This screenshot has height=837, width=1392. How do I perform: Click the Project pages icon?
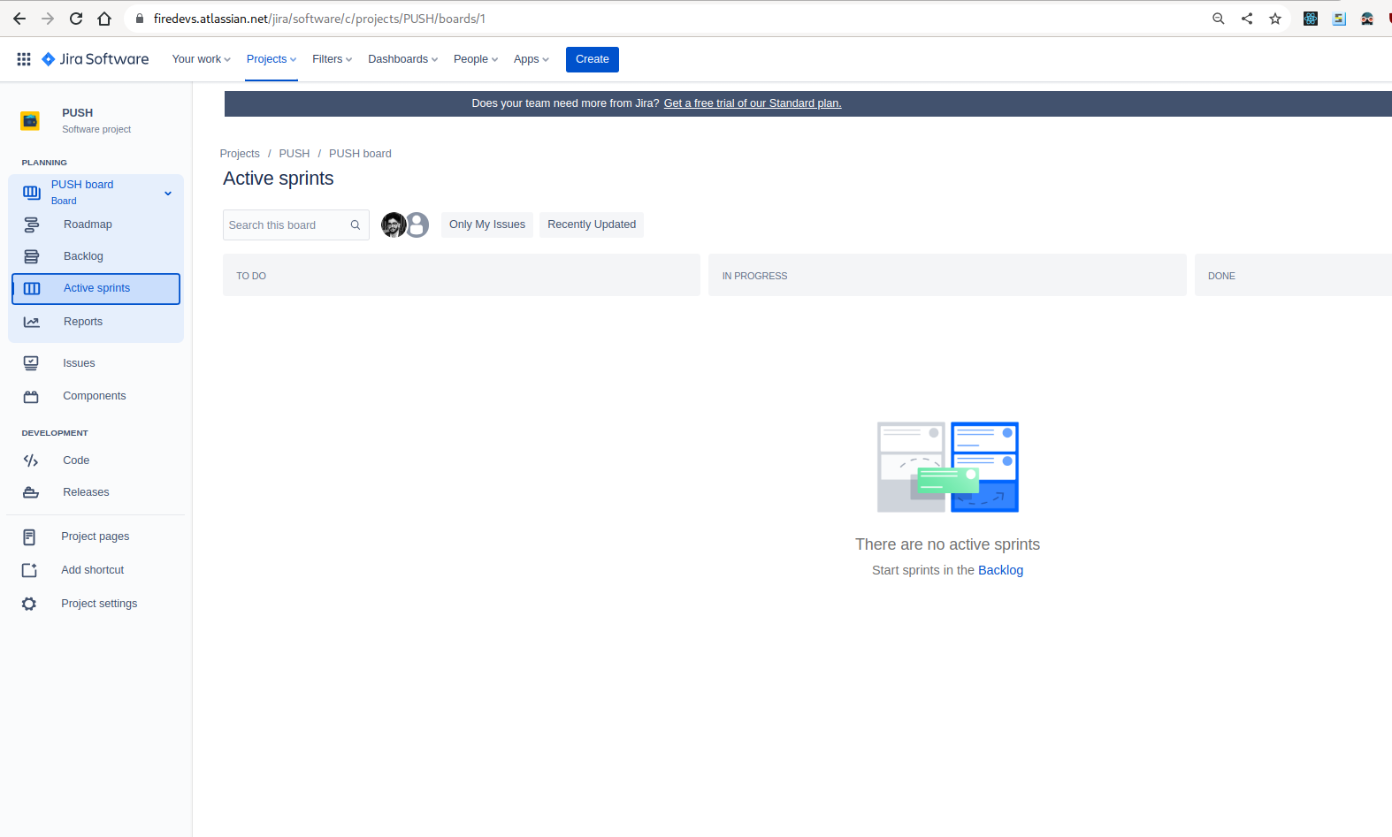point(29,536)
